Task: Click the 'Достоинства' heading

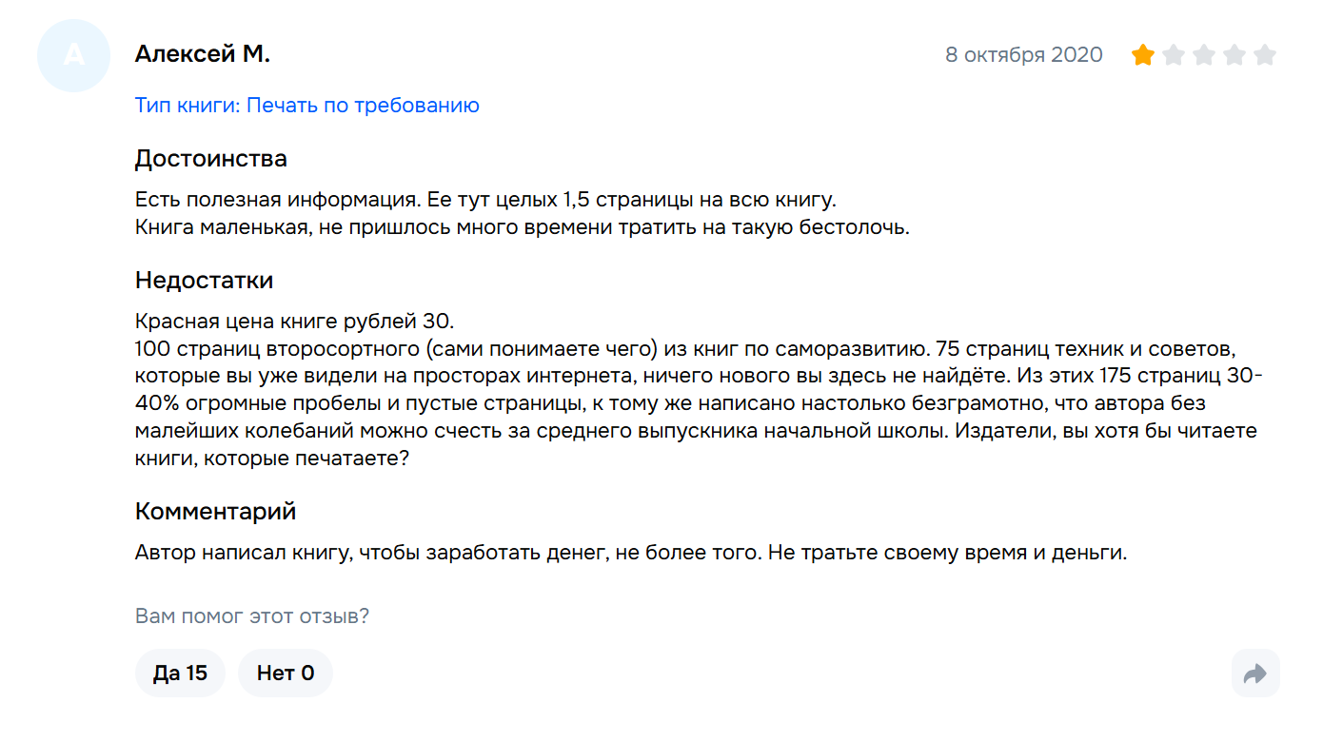Action: point(211,158)
